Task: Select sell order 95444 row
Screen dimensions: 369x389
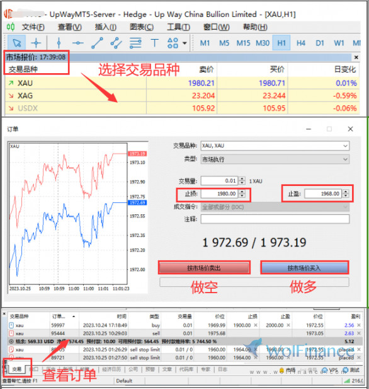Action: click(184, 333)
